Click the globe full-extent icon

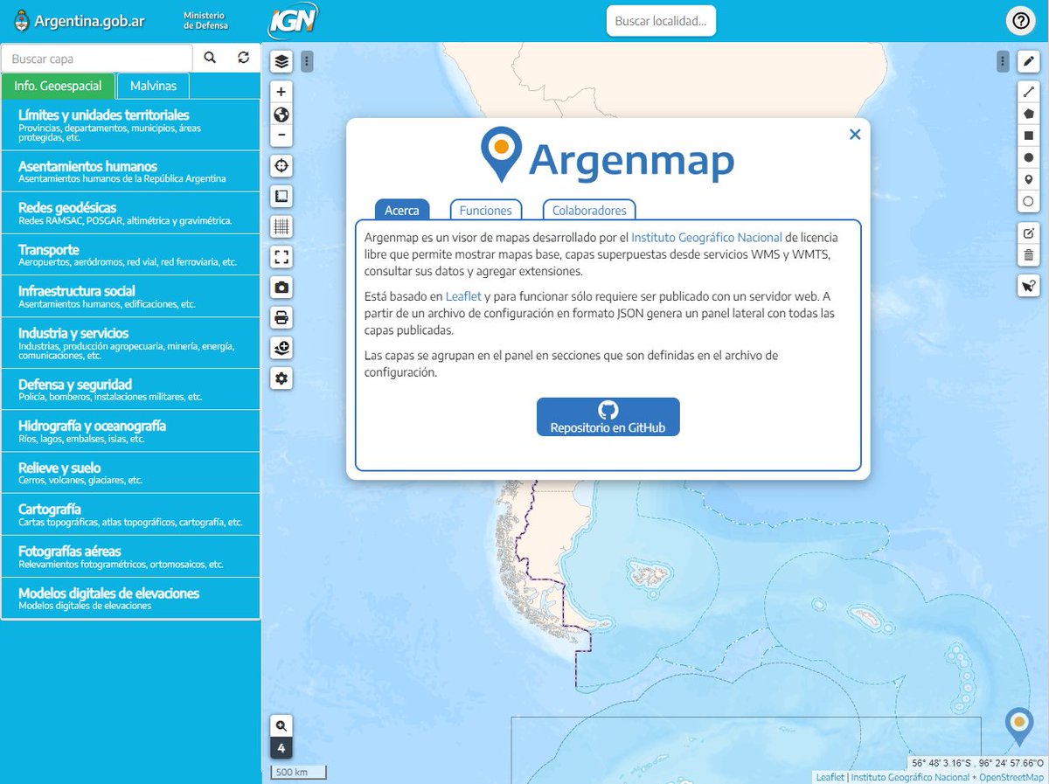(x=281, y=114)
